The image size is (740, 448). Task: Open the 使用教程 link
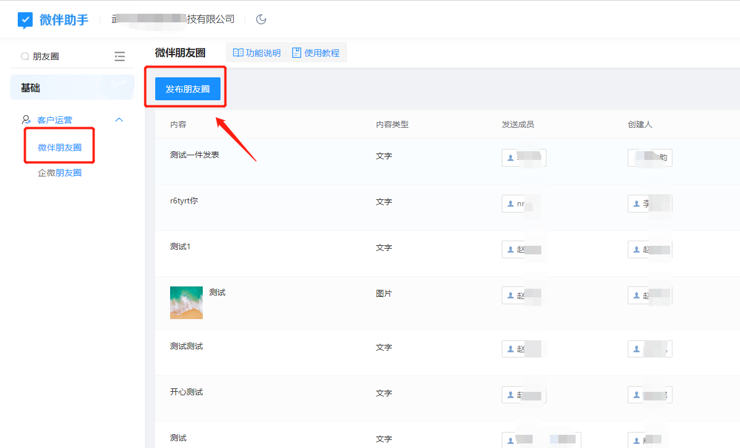(x=316, y=53)
